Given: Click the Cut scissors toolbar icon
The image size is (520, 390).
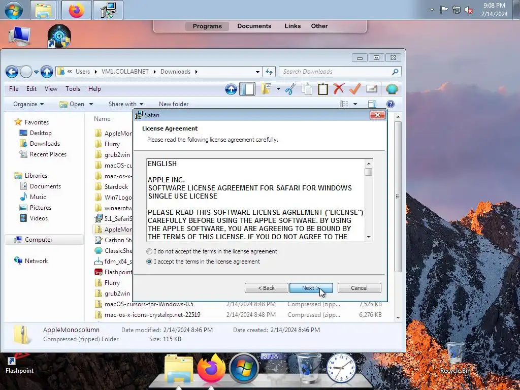Looking at the screenshot, I should click(x=290, y=89).
